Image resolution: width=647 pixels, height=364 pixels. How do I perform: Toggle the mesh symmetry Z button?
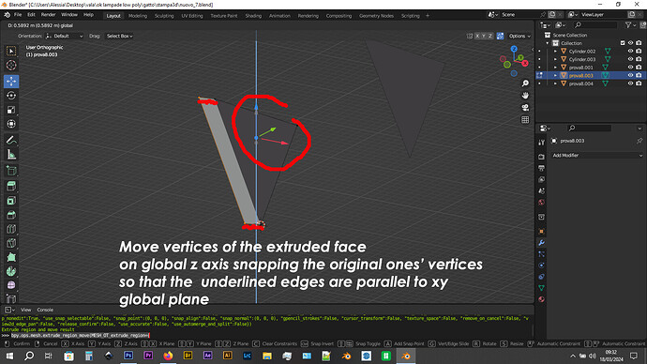490,36
